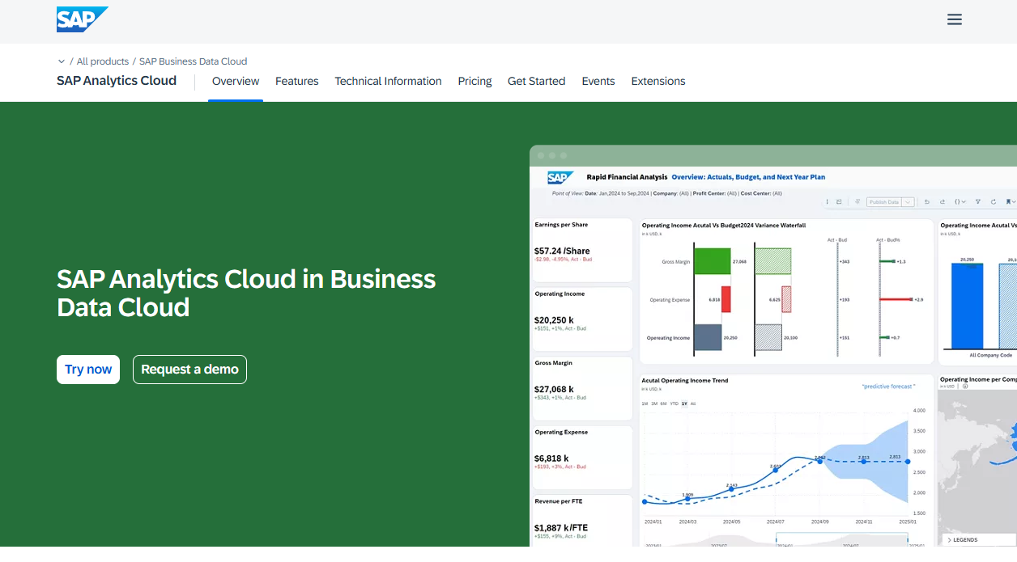Switch to the Features tab

pos(296,81)
